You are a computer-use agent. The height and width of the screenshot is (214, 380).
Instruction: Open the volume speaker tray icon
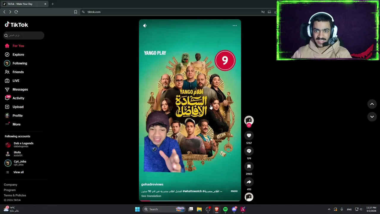(361, 209)
